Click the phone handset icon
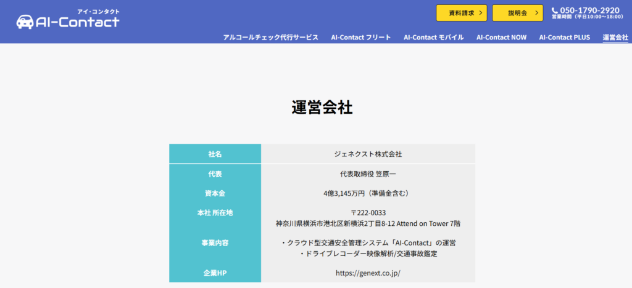Image resolution: width=632 pixels, height=288 pixels. click(555, 10)
